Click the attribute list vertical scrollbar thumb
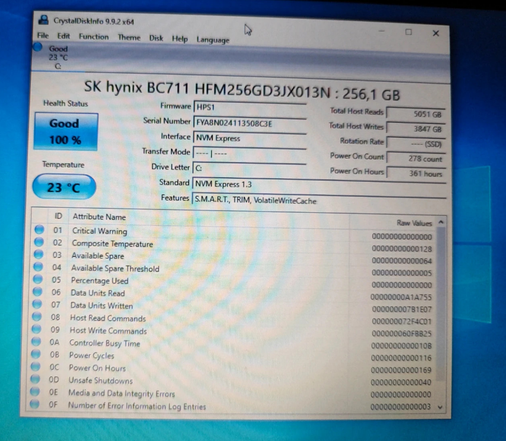The width and height of the screenshot is (506, 441). click(441, 304)
